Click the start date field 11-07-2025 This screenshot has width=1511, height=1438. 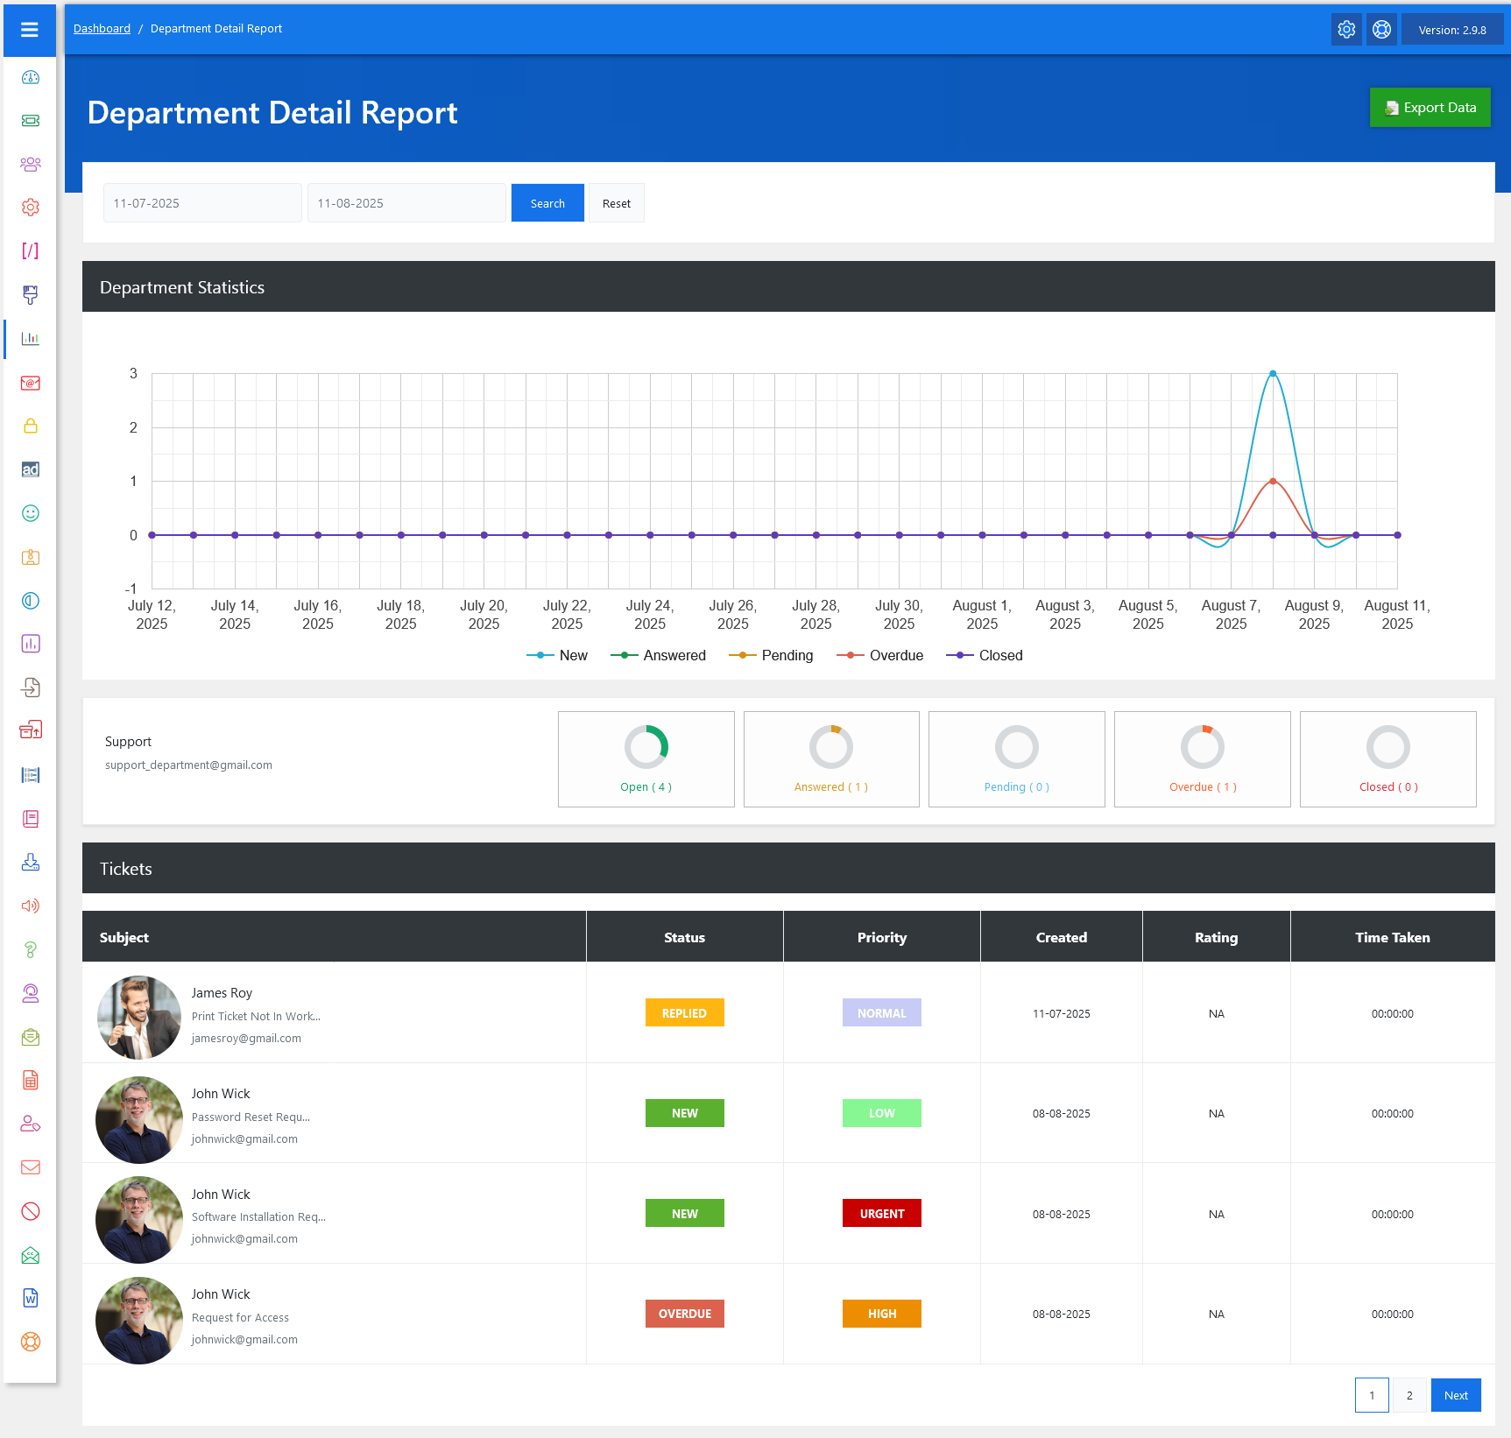point(202,203)
